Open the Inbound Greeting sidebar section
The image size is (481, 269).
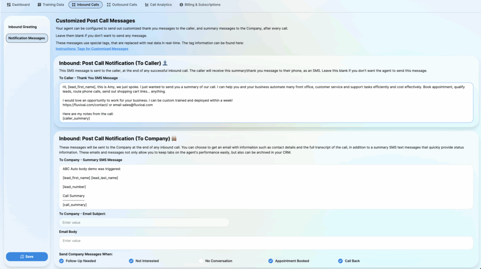(23, 27)
